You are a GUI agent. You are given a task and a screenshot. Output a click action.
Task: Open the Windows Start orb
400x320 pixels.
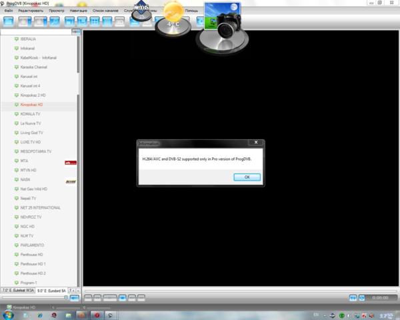[x=8, y=315]
